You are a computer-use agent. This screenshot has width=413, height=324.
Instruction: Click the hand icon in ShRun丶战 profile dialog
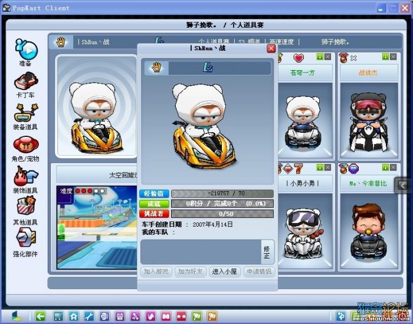click(x=156, y=68)
